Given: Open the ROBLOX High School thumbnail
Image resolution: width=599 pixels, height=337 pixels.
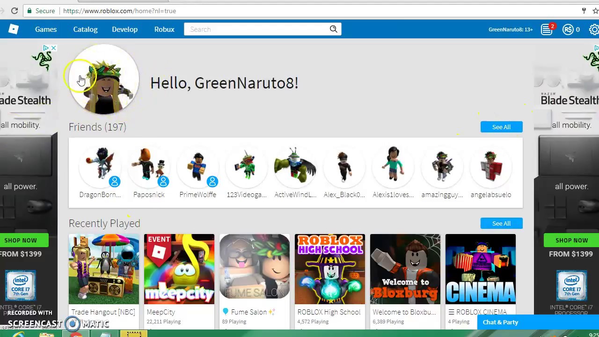Looking at the screenshot, I should [330, 269].
